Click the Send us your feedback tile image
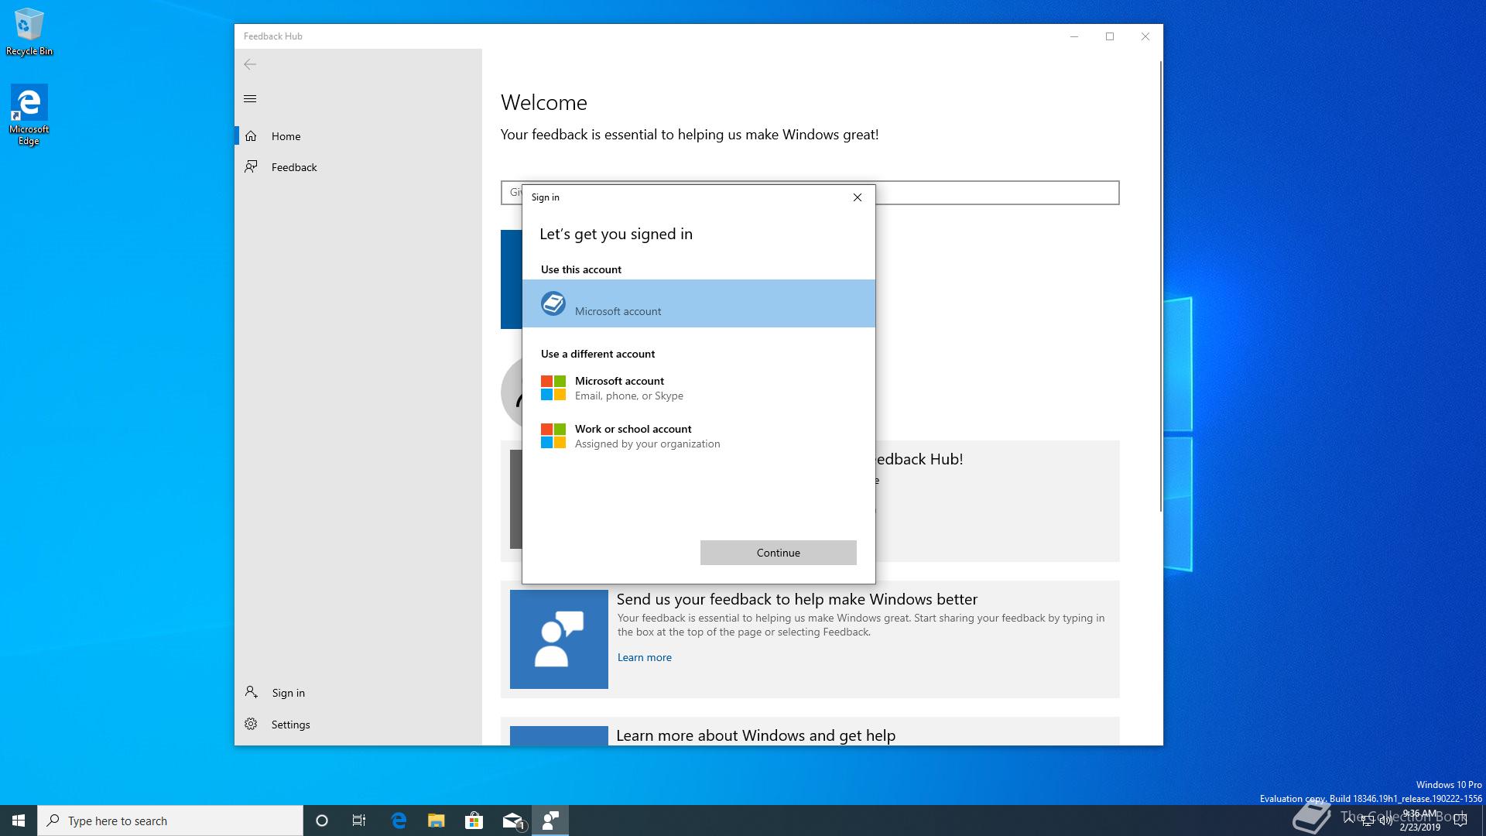The image size is (1486, 836). (x=559, y=639)
